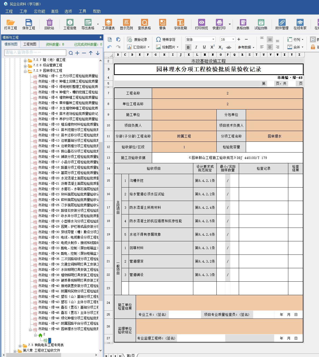The image size is (319, 357).
Task: Toggle italic formatting button
Action: point(196,47)
